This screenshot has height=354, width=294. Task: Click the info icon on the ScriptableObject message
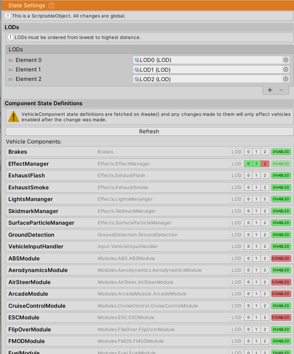tap(8, 16)
